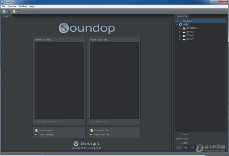Viewport: 229px width, 156px height.
Task: Open the Options menu
Action: [12, 6]
